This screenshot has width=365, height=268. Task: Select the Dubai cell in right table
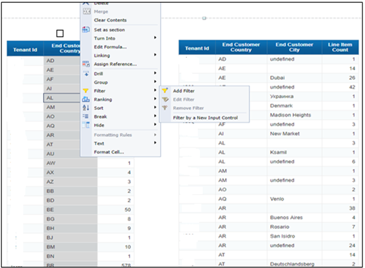coord(279,78)
